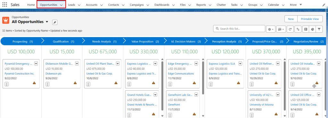The width and height of the screenshot is (328, 118).
Task: Click warning icon on Pyramid Emergency card
Action: coord(34,83)
